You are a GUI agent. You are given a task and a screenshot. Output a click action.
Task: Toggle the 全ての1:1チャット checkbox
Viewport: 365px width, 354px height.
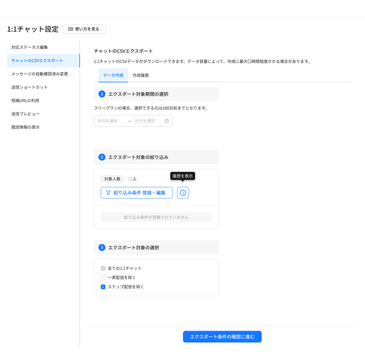(x=103, y=268)
